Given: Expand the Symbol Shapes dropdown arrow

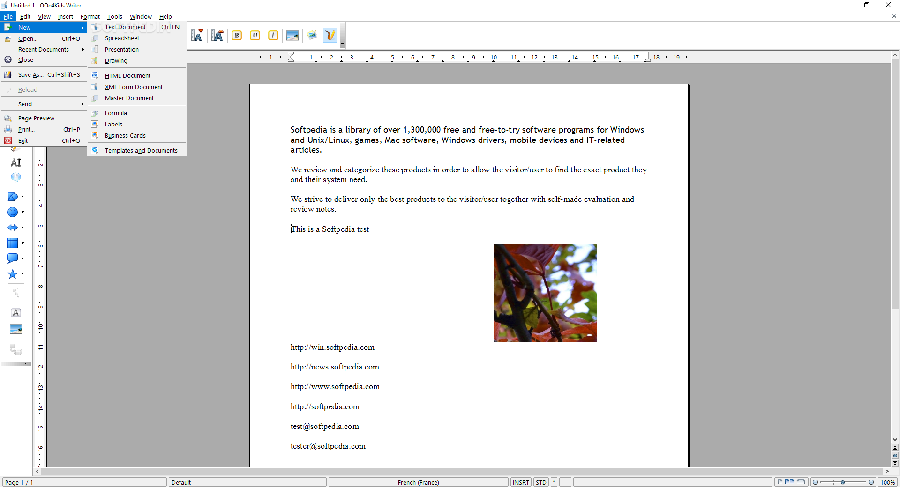Looking at the screenshot, I should 22,212.
